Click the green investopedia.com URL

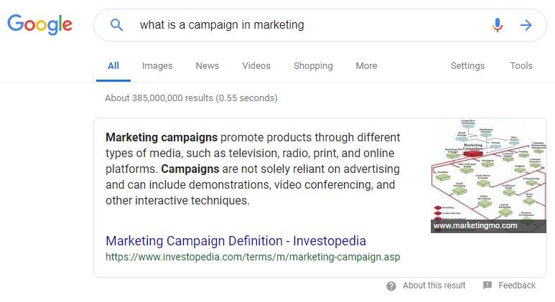pyautogui.click(x=253, y=257)
